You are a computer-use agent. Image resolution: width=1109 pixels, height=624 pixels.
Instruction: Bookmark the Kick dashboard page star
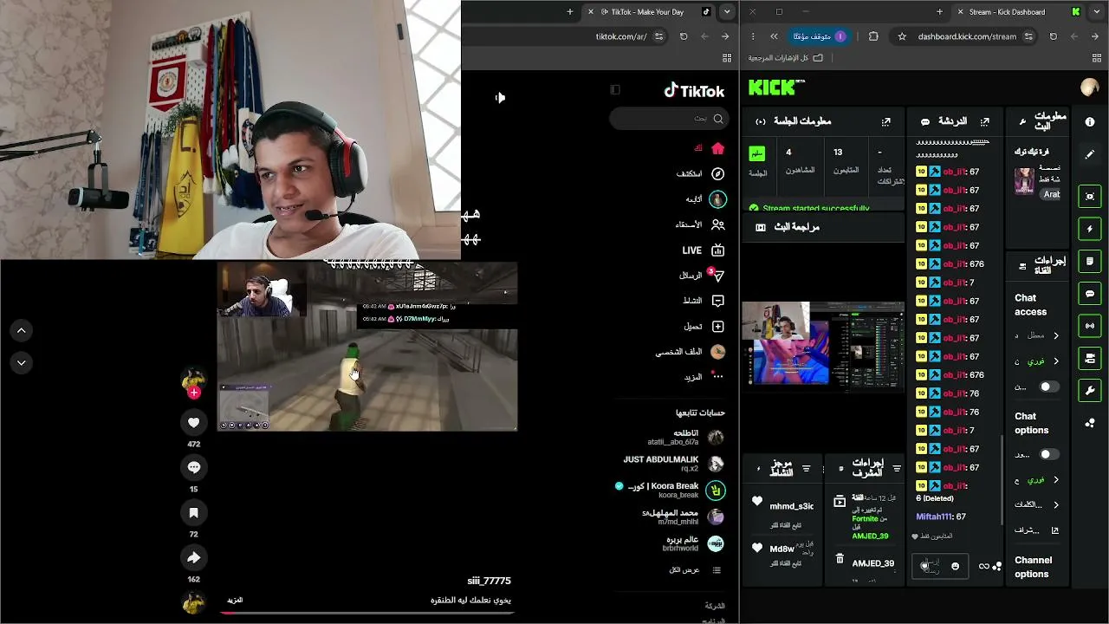point(902,36)
